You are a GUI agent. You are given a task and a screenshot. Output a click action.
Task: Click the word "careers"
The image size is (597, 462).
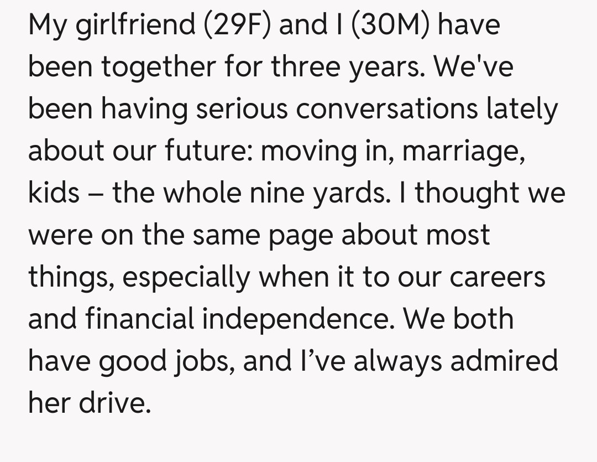click(x=498, y=278)
